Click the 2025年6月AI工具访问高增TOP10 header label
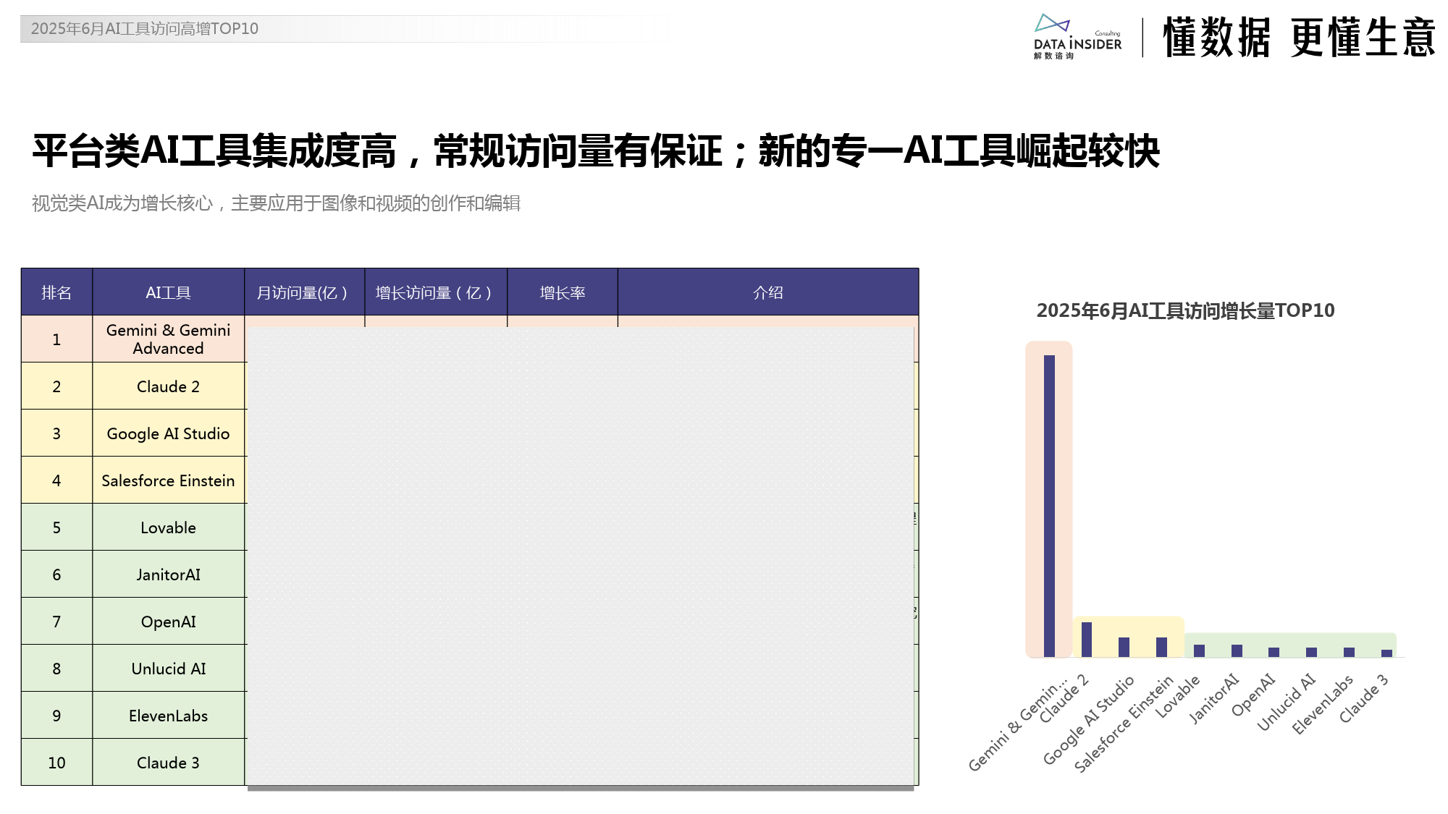 (x=144, y=29)
